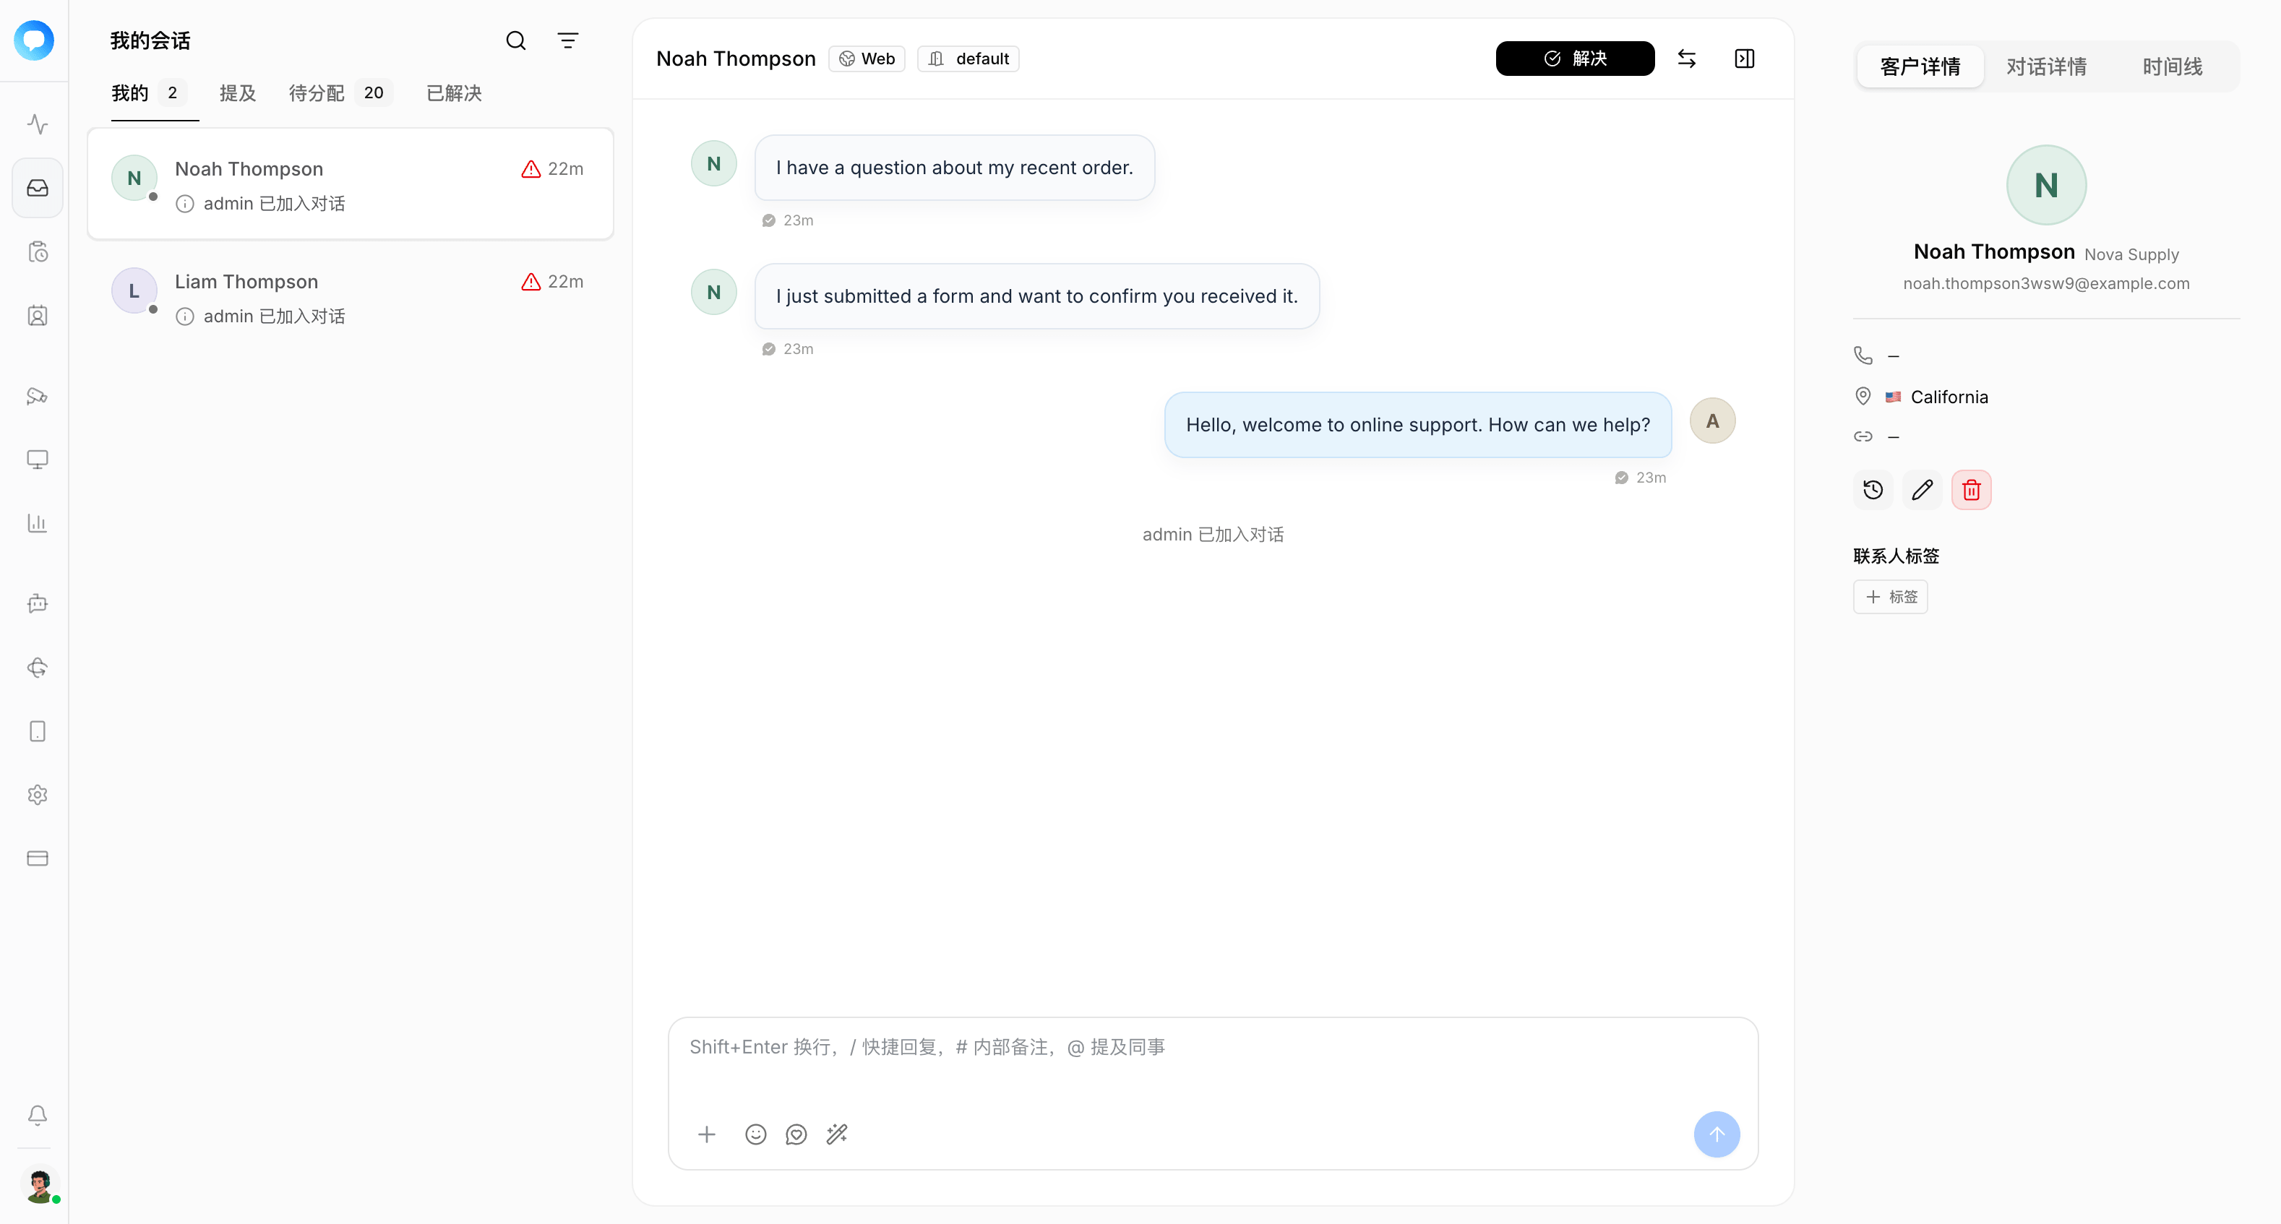This screenshot has height=1224, width=2281.
Task: Click the A agent avatar in chat
Action: 1711,421
